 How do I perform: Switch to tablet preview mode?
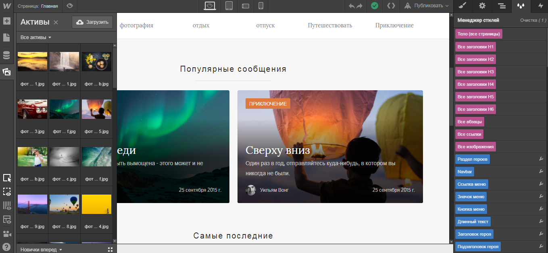pyautogui.click(x=229, y=6)
